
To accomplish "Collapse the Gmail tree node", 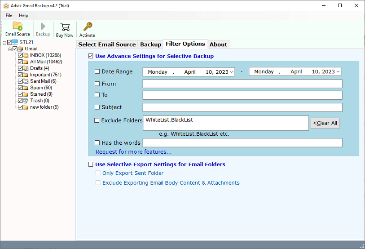I will pyautogui.click(x=10, y=49).
